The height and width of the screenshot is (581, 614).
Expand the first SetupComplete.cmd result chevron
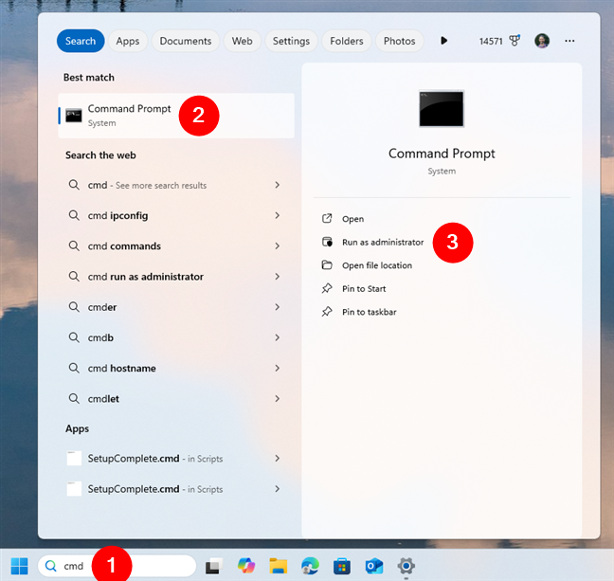pos(278,458)
